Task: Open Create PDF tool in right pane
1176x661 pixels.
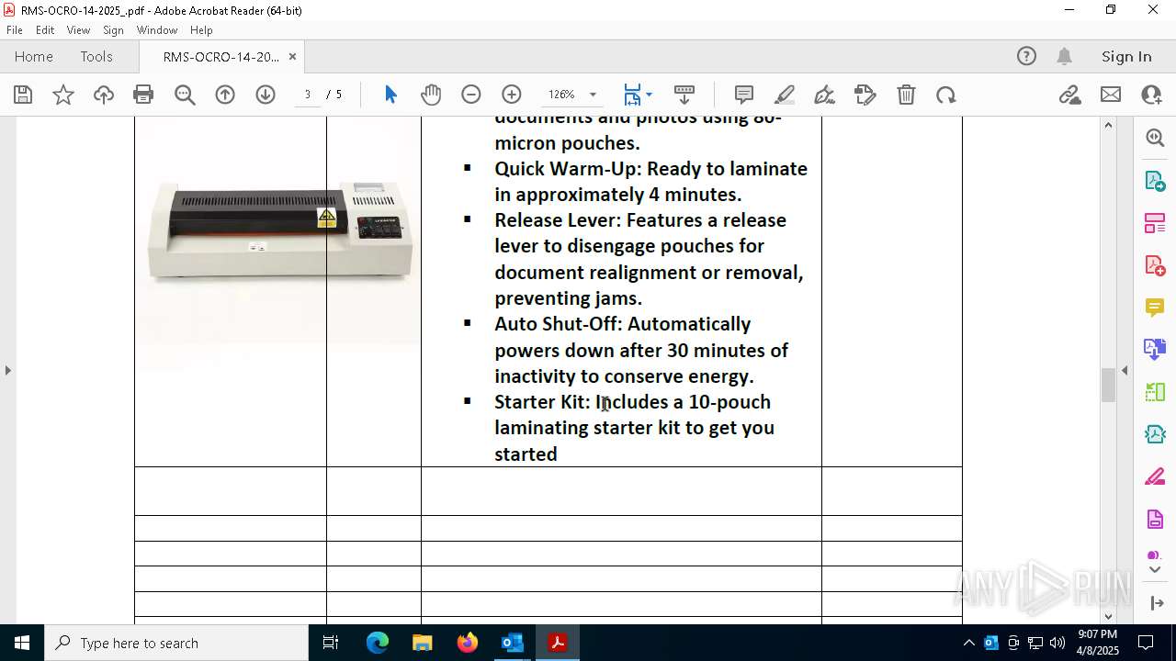Action: 1155,265
